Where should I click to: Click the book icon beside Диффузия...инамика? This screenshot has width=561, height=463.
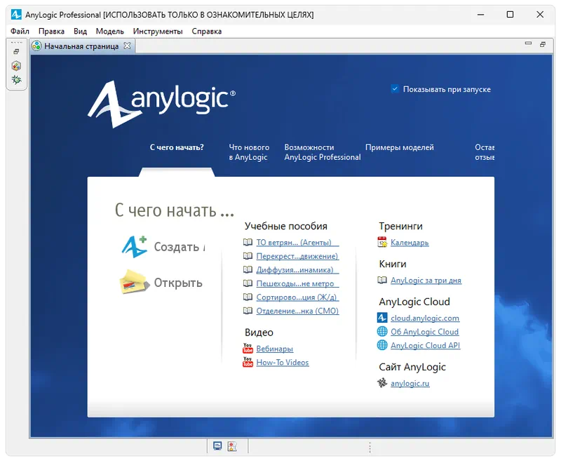(248, 269)
